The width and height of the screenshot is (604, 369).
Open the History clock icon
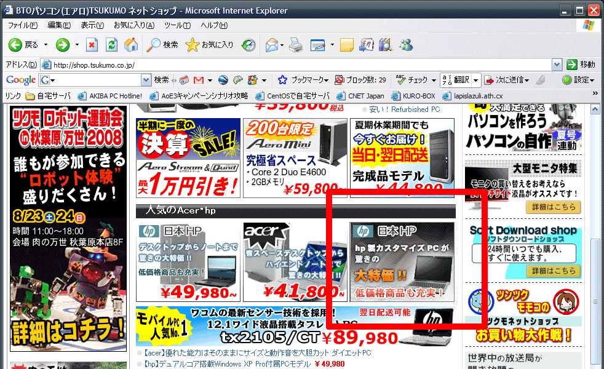click(248, 45)
